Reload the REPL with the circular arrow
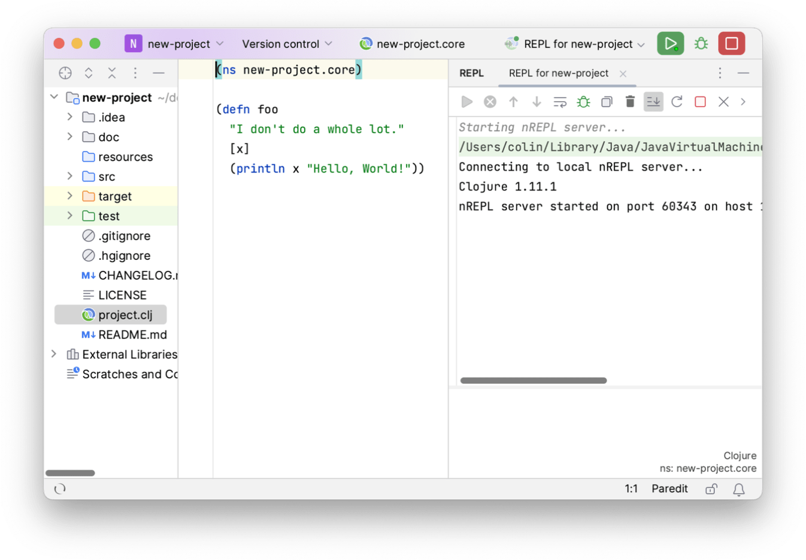This screenshot has height=560, width=806. point(677,102)
